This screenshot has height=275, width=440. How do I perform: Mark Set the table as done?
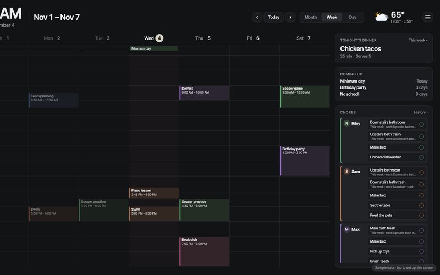point(421,205)
